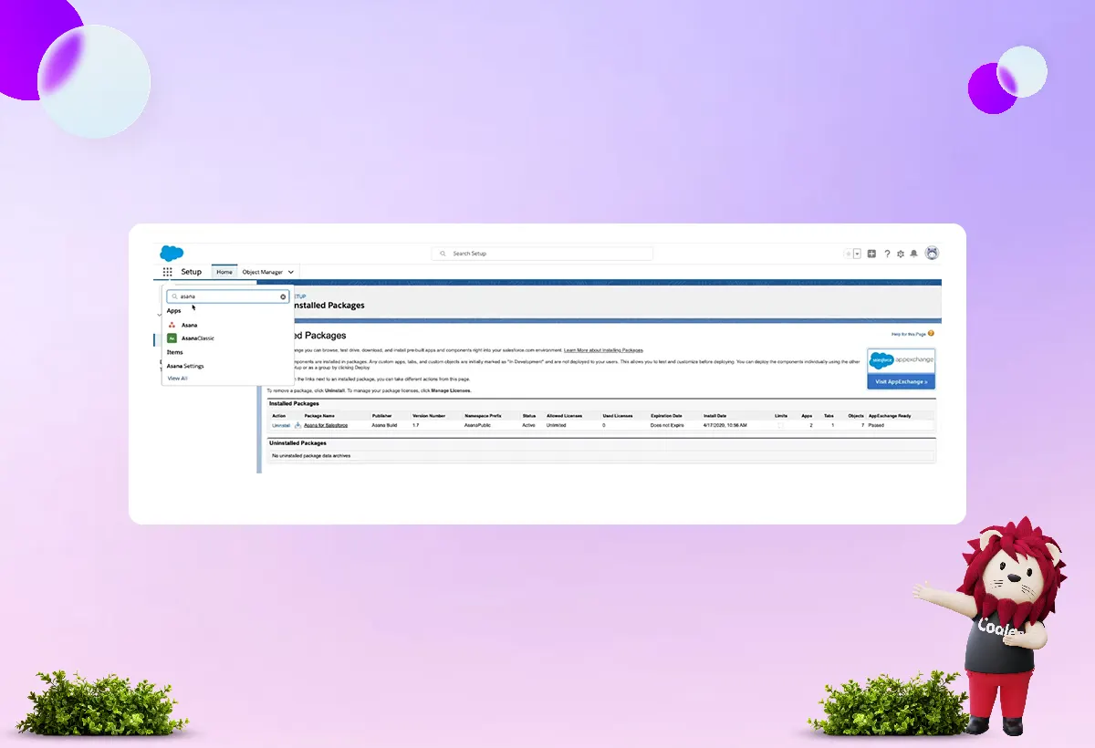Open Learn More about Installing Packages link
This screenshot has width=1095, height=748.
(603, 350)
